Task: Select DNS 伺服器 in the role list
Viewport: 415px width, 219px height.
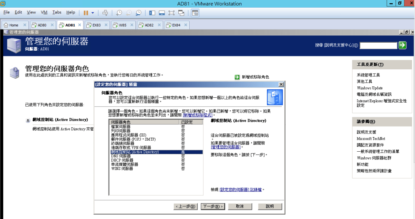Action: click(121, 156)
